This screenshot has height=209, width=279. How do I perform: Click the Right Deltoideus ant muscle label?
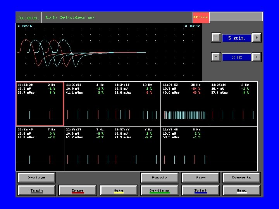coord(70,17)
